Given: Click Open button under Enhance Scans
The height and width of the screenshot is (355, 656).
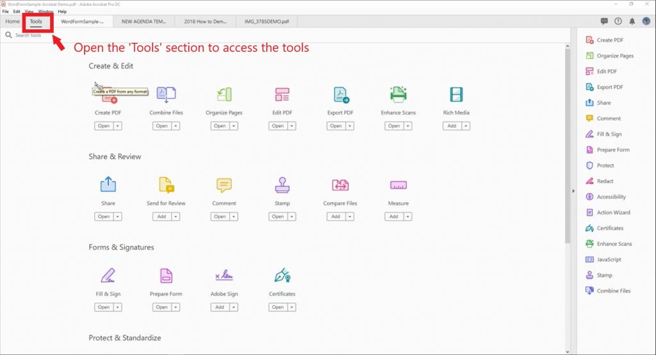Looking at the screenshot, I should click(x=394, y=126).
